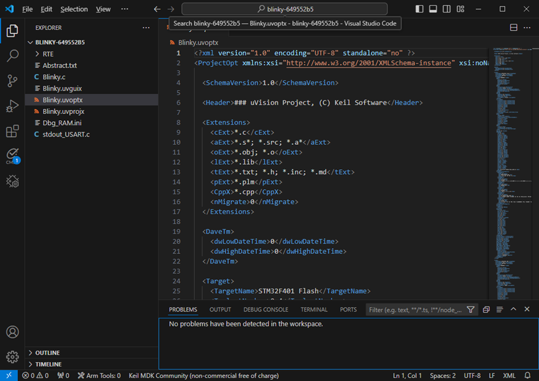This screenshot has width=539, height=381.
Task: Change end of line via LF
Action: click(492, 376)
